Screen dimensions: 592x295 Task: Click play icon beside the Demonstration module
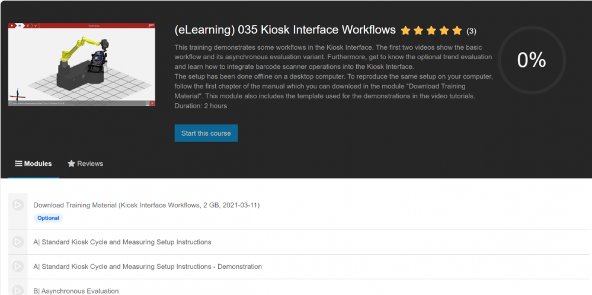click(x=18, y=267)
